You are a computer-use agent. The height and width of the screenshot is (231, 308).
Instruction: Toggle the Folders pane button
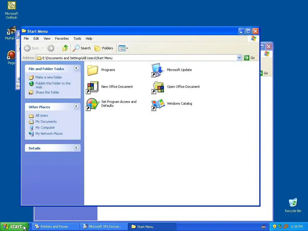104,48
